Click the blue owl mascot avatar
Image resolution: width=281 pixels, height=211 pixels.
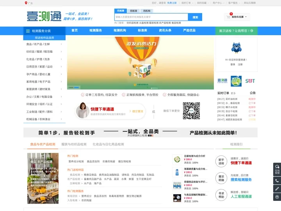237,48
